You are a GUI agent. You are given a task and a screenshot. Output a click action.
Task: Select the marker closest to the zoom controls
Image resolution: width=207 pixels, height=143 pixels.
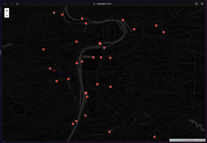click(54, 13)
